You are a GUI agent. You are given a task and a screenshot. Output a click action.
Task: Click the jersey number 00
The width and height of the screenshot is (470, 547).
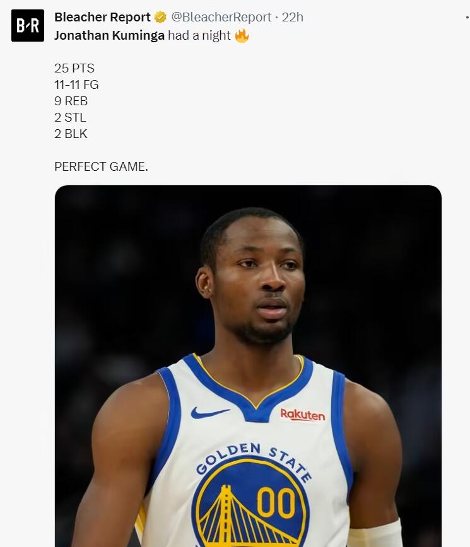click(276, 503)
